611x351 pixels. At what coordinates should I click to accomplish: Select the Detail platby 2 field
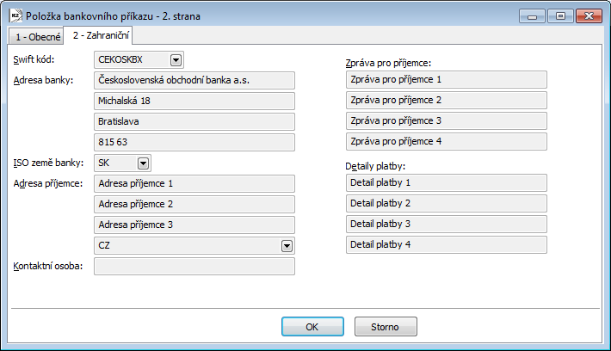pyautogui.click(x=447, y=203)
